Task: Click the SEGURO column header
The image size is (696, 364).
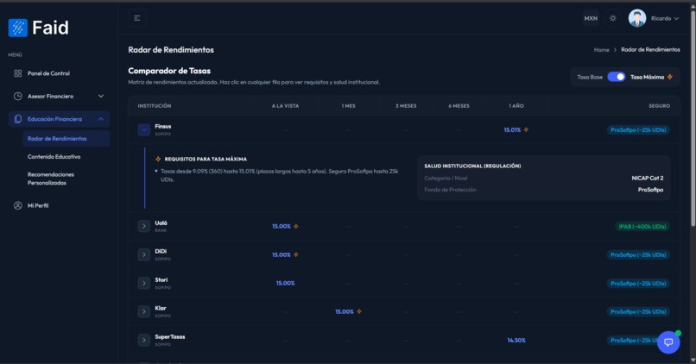Action: pos(660,106)
